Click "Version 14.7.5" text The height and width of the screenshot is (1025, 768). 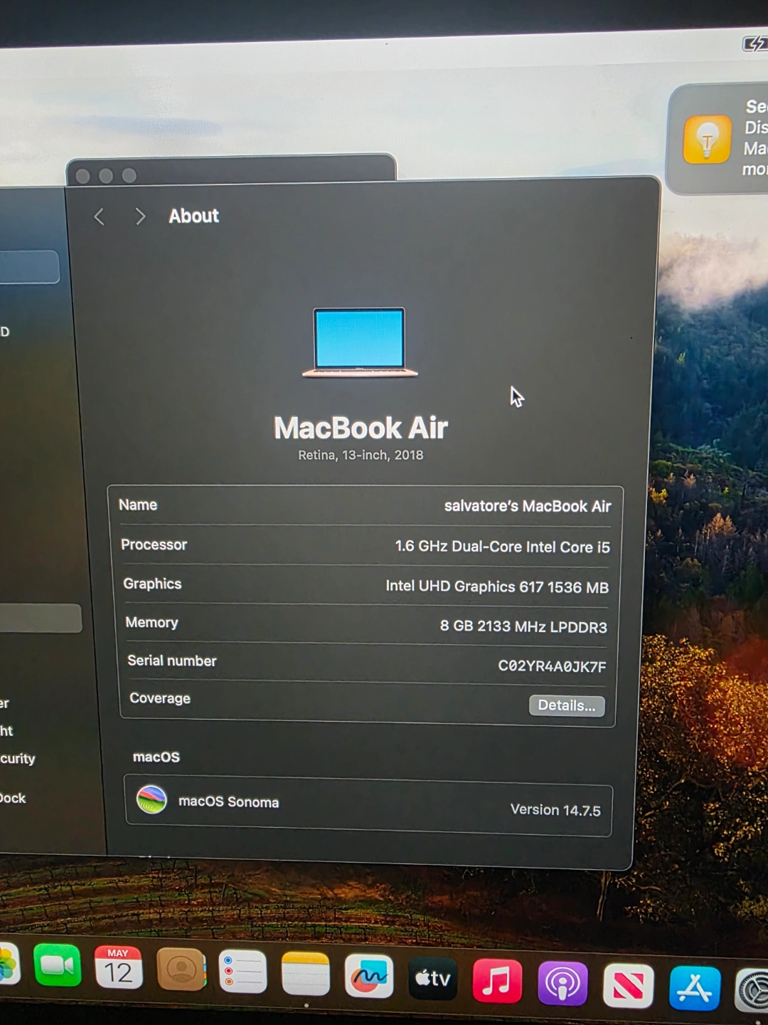pyautogui.click(x=555, y=810)
